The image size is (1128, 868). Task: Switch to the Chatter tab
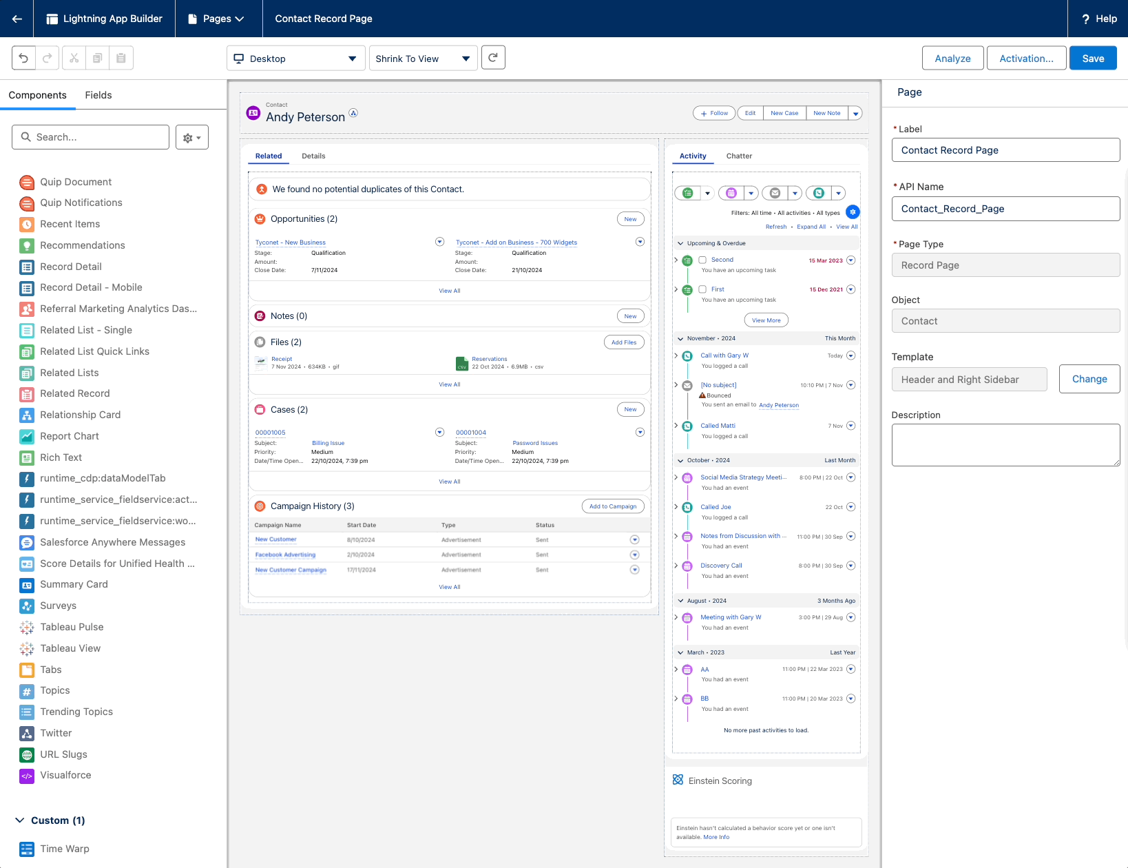tap(739, 156)
